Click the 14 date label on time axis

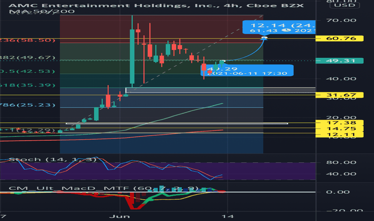(228, 217)
